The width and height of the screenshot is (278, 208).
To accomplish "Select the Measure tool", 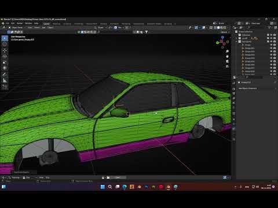I will point(5,81).
